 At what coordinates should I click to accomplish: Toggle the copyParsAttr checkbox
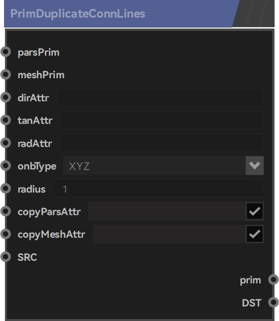pyautogui.click(x=254, y=211)
